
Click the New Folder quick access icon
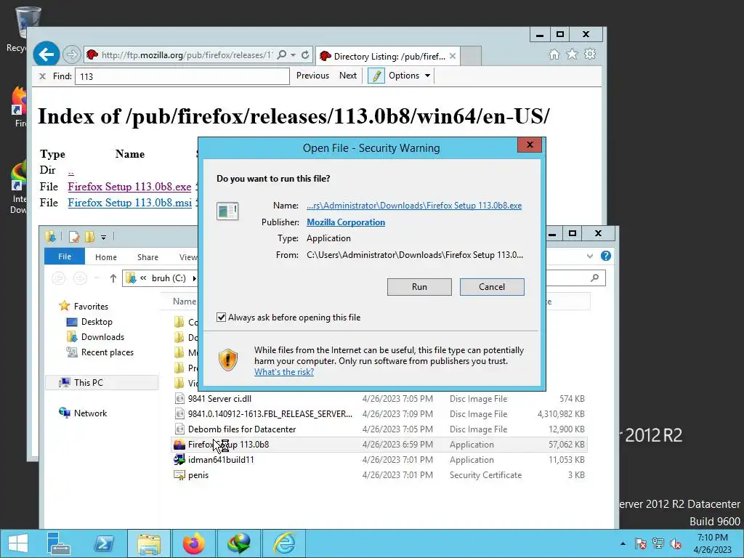point(89,236)
